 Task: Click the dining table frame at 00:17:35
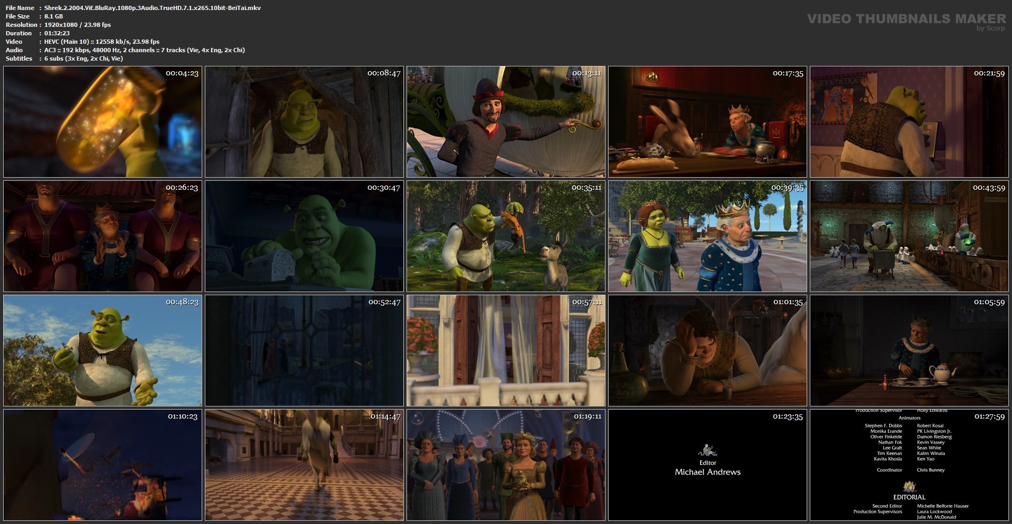(707, 122)
